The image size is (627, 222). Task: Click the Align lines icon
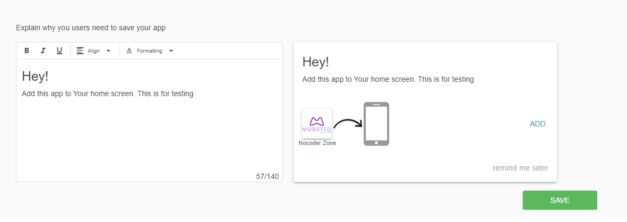80,51
